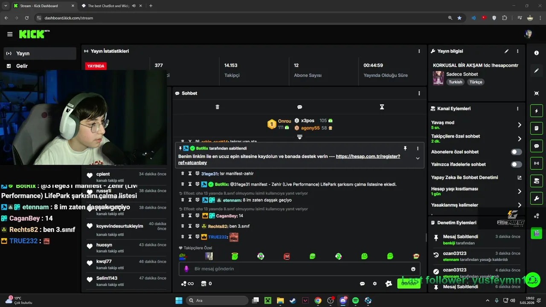
Task: Click the clapperboard icon in right rail
Action: point(537,233)
